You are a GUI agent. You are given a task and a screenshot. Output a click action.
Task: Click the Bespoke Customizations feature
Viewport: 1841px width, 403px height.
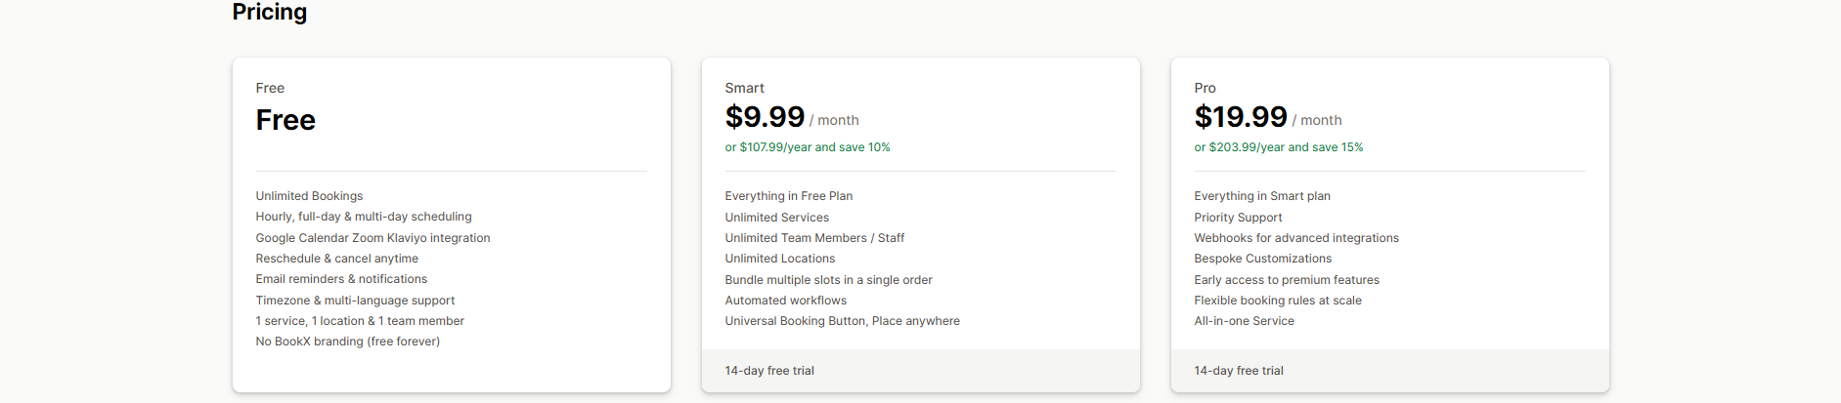(x=1262, y=259)
